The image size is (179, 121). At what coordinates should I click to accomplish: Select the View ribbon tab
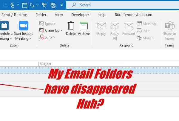click(x=59, y=15)
